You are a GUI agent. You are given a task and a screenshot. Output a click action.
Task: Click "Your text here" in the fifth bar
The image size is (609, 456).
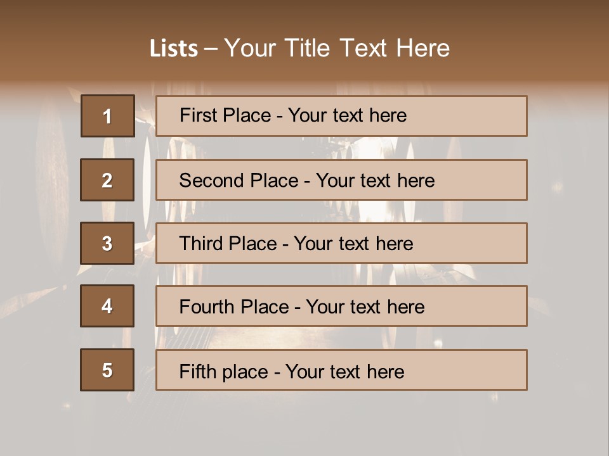344,371
